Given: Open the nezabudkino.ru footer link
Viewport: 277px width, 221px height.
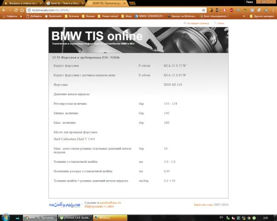Looking at the screenshot, I should click(110, 203).
